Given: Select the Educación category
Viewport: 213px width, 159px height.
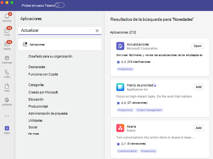Looking at the screenshot, I should pos(36,99).
